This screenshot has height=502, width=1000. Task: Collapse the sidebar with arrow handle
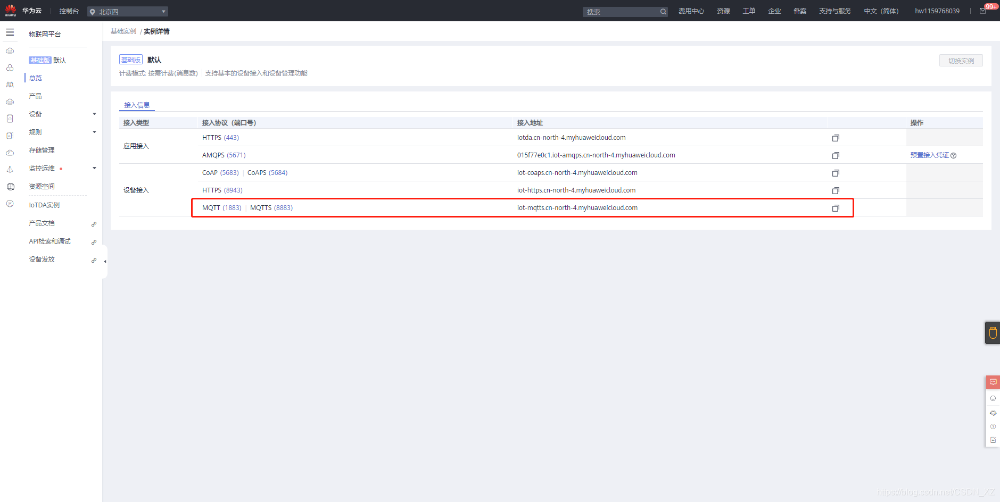pos(105,262)
